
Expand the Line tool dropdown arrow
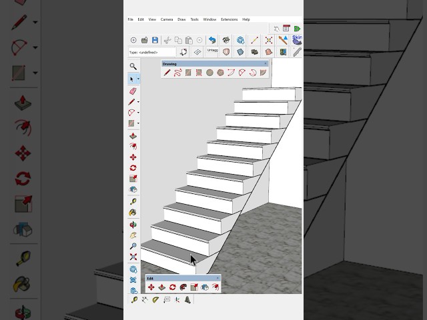[x=138, y=102]
